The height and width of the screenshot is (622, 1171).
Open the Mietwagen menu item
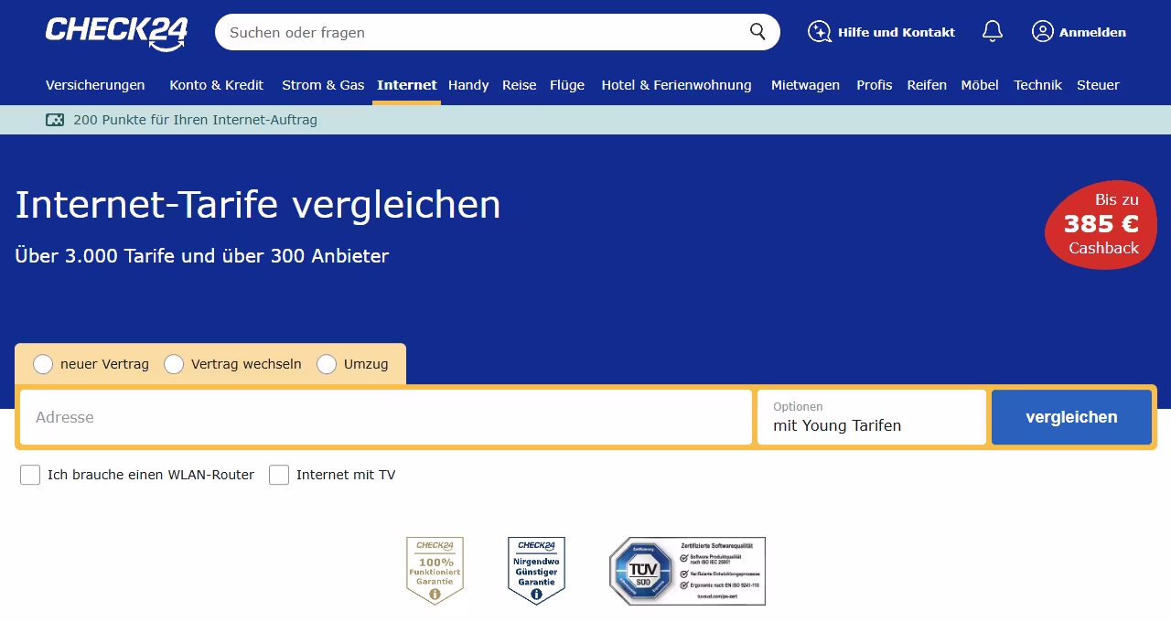point(805,85)
